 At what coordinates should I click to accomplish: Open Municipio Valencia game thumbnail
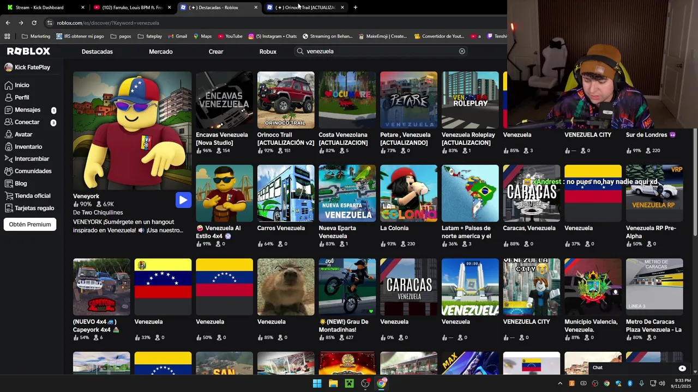click(x=593, y=287)
